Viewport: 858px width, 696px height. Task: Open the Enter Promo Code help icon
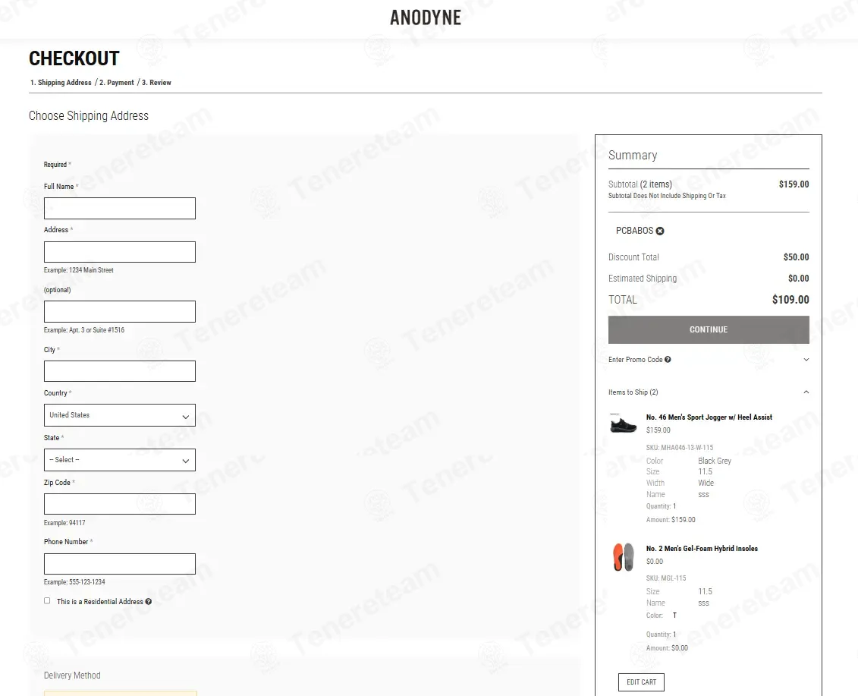668,360
